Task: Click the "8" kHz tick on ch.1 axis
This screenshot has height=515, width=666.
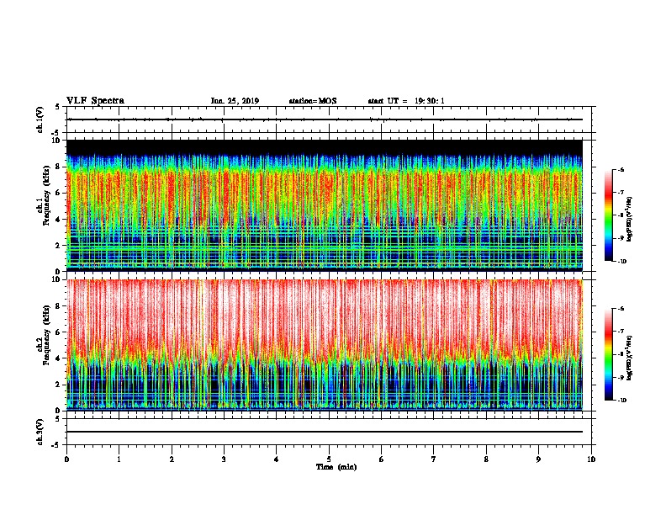Action: (59, 167)
